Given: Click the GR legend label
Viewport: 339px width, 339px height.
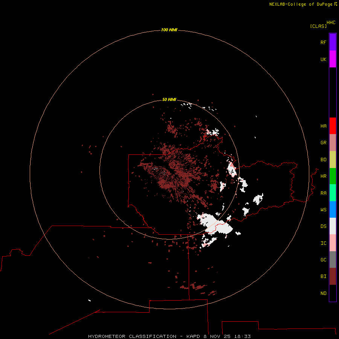Looking at the screenshot, I should (323, 143).
